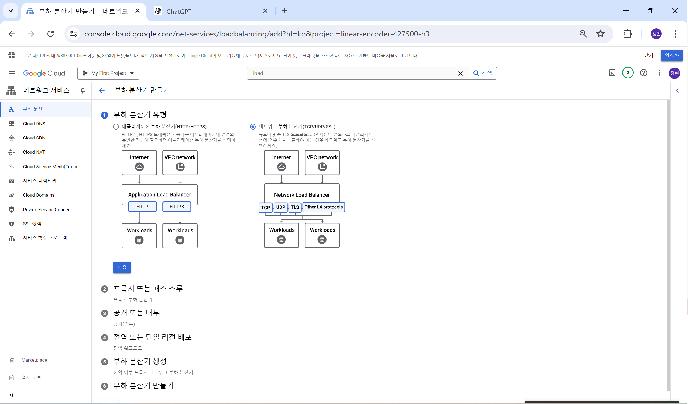Click the back arrow beside 부하 분산기 만들기

(102, 91)
